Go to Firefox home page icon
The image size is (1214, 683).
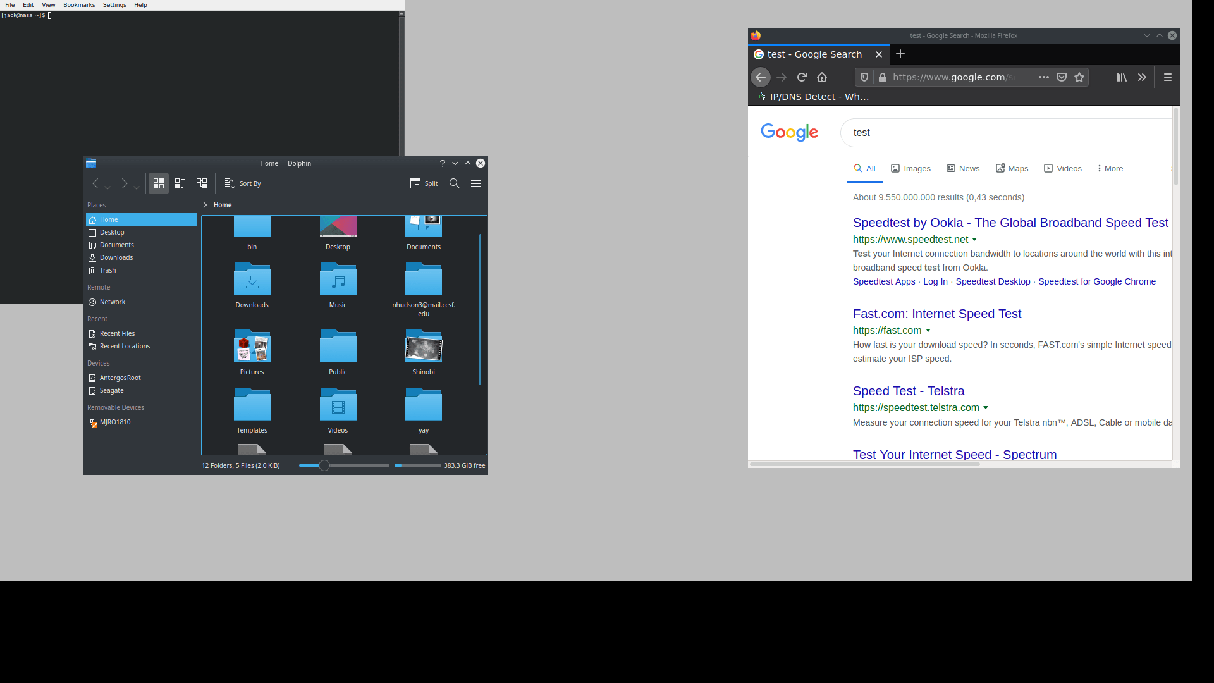(822, 77)
